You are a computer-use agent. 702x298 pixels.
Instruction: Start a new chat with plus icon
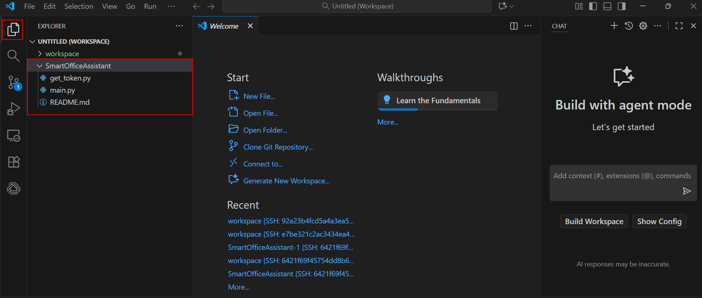click(x=614, y=26)
